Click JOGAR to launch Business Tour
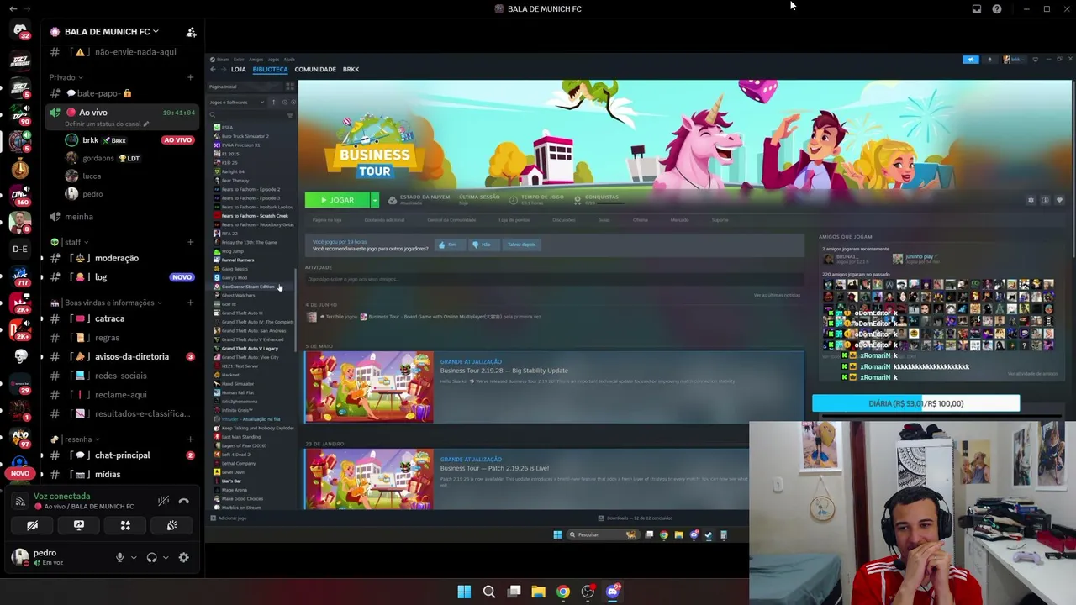This screenshot has height=605, width=1076. click(x=337, y=200)
